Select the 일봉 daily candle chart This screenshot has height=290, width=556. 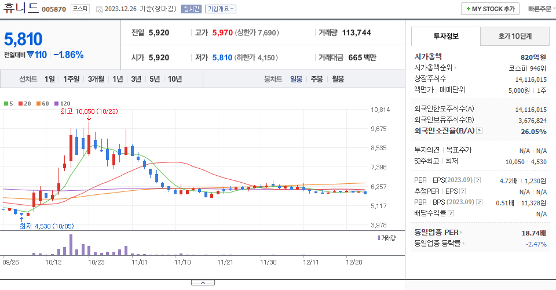tap(296, 79)
